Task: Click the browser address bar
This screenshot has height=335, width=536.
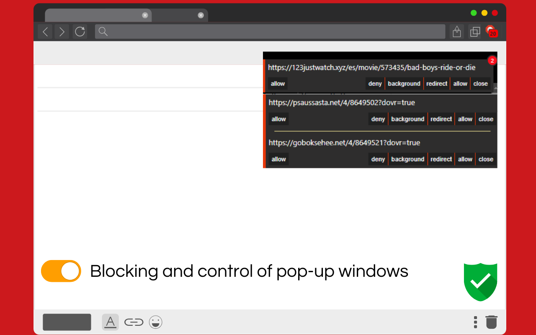Action: click(270, 31)
